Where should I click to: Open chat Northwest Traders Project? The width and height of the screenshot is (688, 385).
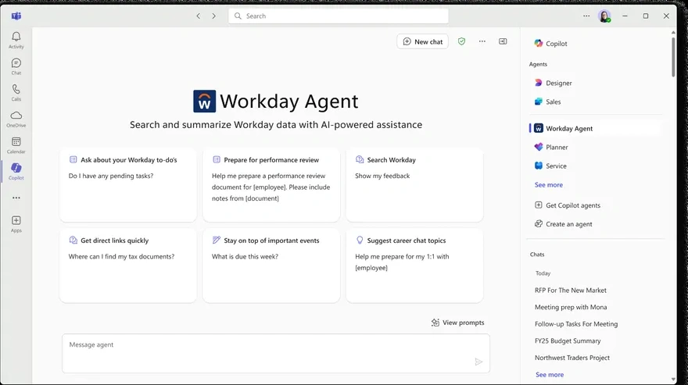pyautogui.click(x=572, y=358)
